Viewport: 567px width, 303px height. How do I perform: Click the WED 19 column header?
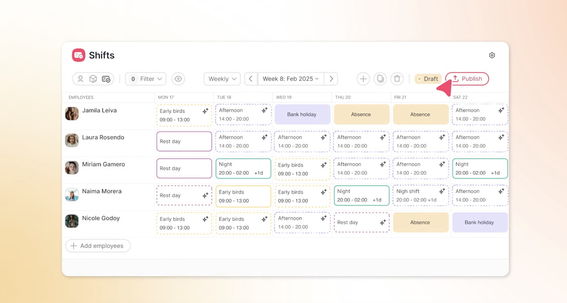[x=283, y=97]
